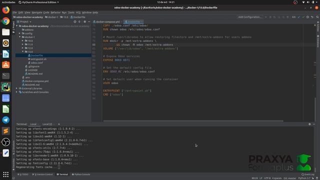Open Actividades overview in top bar
Viewport: 320px width, 180px height.
(x=8, y=2)
